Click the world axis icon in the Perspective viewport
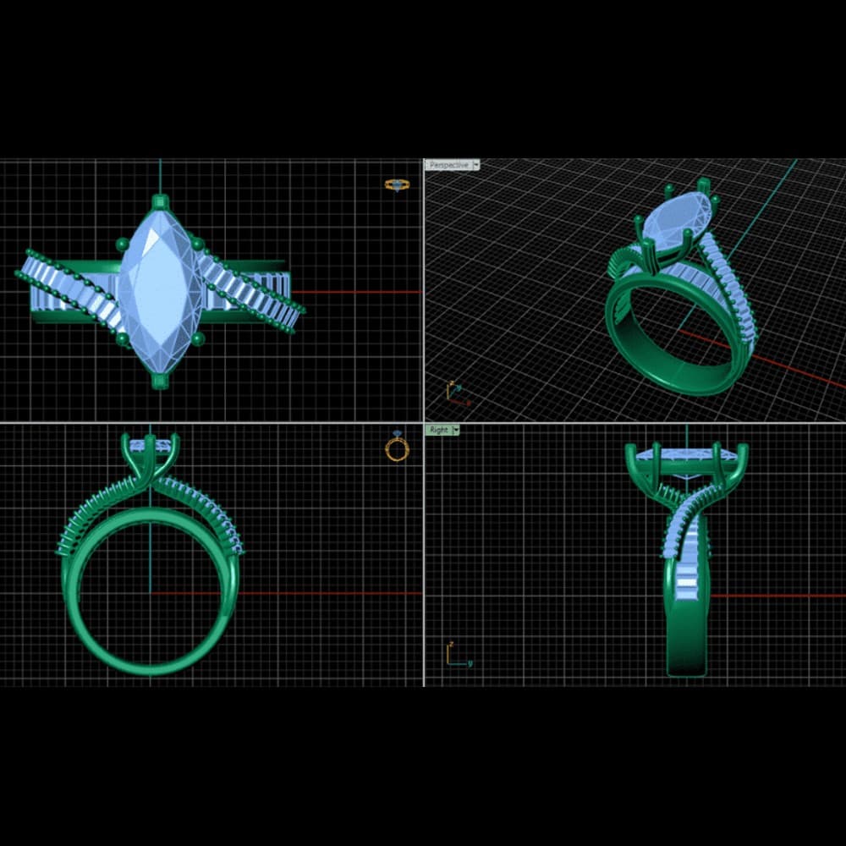This screenshot has height=846, width=846. 458,394
